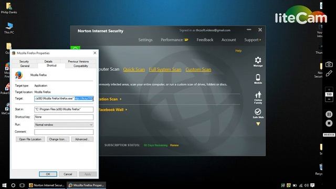Switch to the Compatibility tab
This screenshot has height=189, width=336.
click(80, 66)
